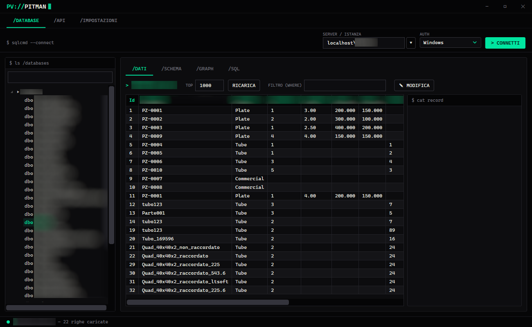Select the PZ-0010 cell
Screen dimensions: 532x327
(186, 170)
